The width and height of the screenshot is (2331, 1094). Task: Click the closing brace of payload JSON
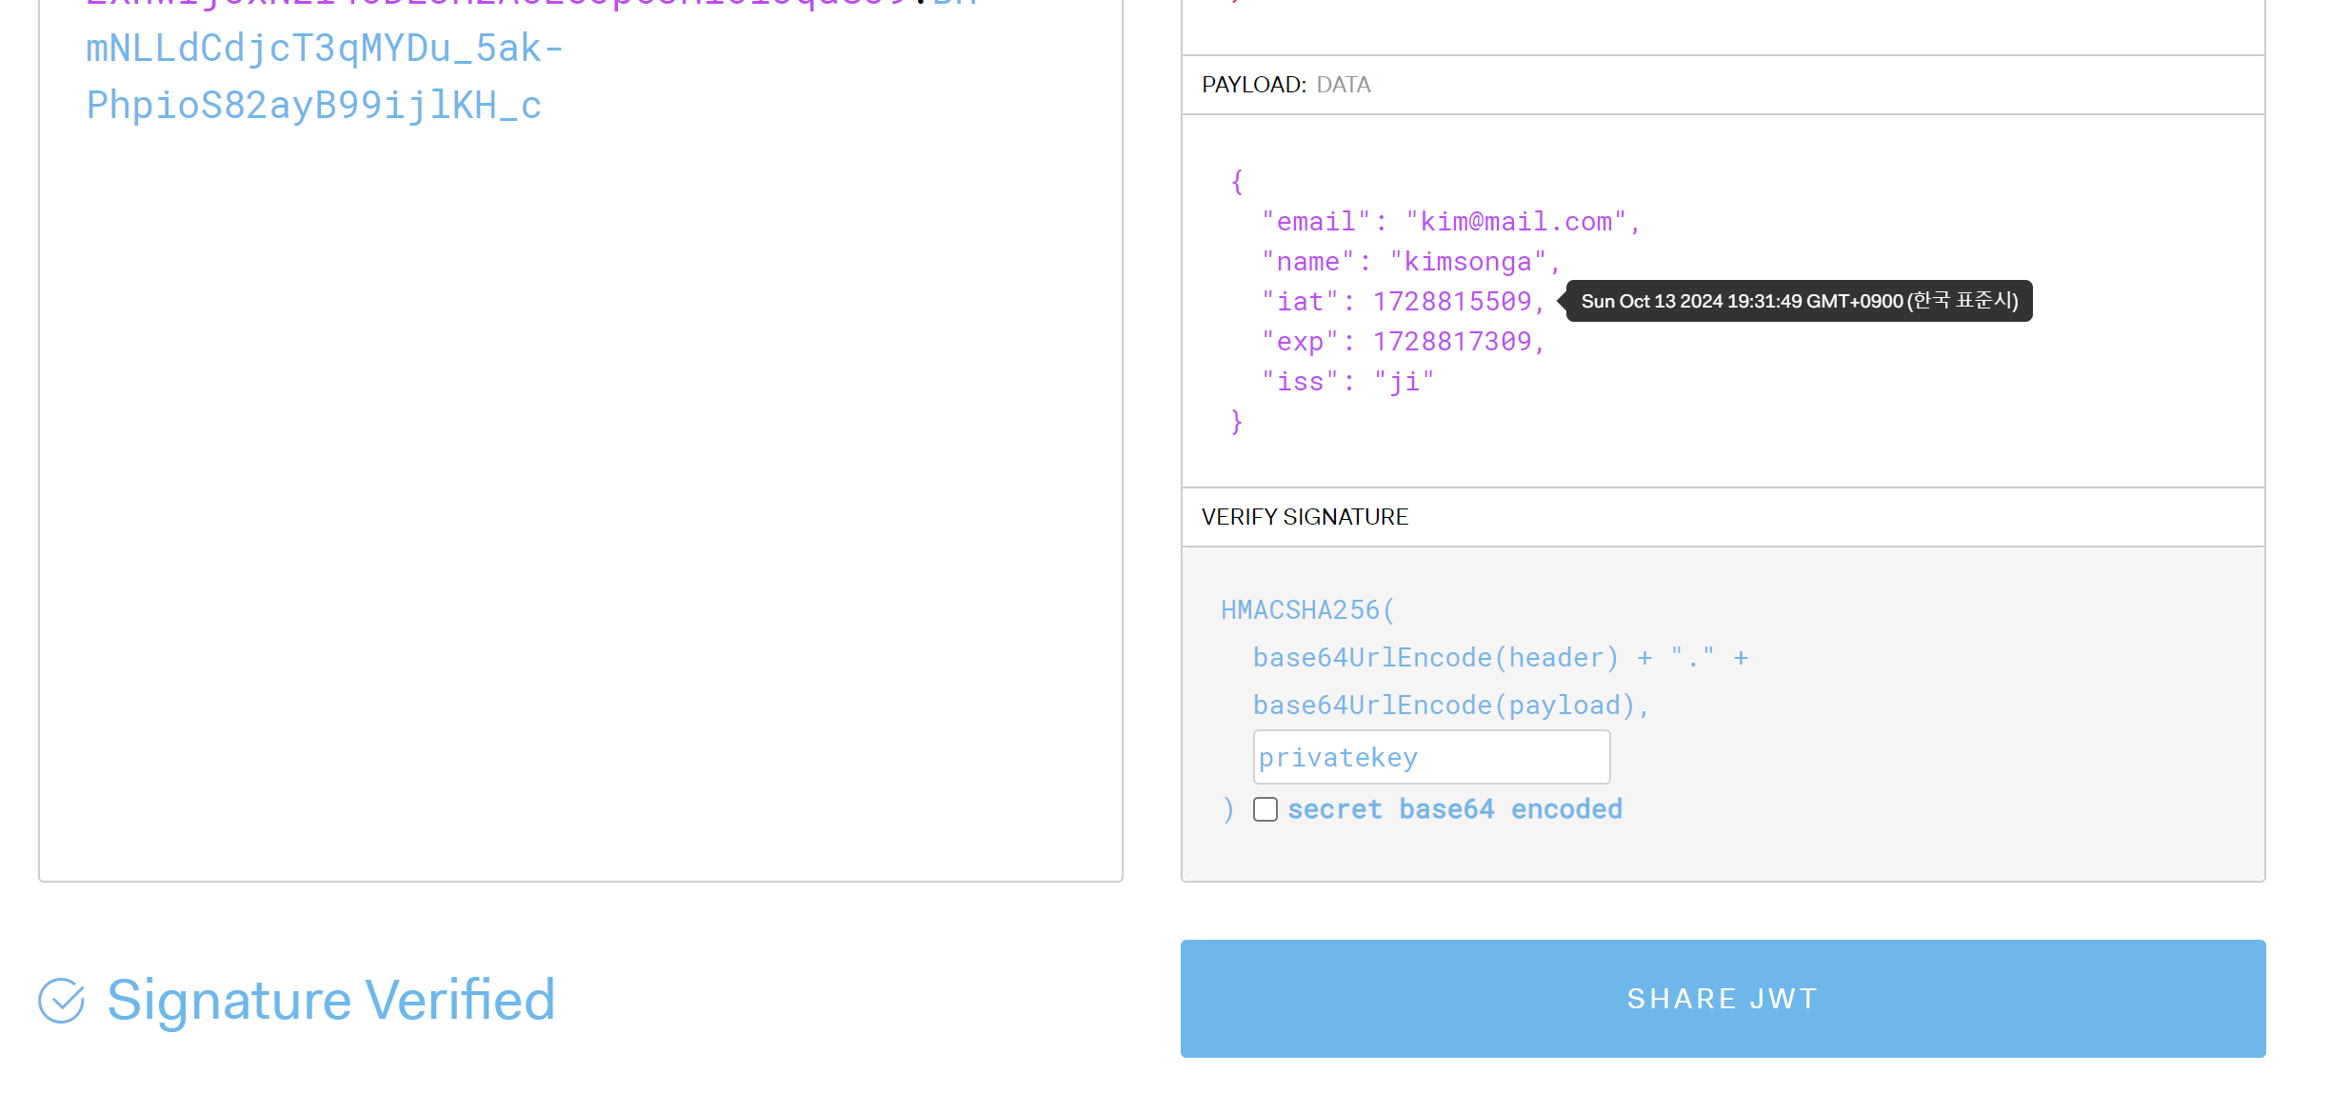coord(1236,422)
